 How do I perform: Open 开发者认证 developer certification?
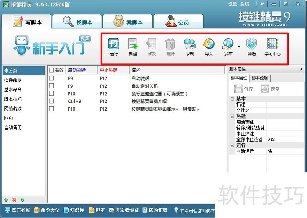click(x=124, y=210)
